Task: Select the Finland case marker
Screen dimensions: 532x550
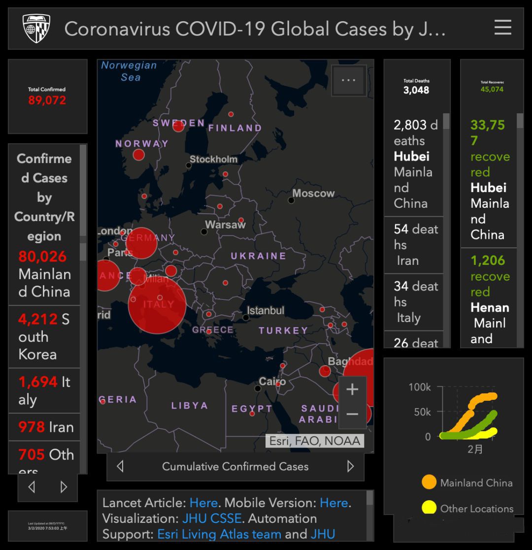Action: point(231,114)
